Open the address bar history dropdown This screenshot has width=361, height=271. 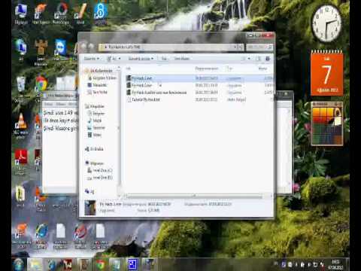235,47
